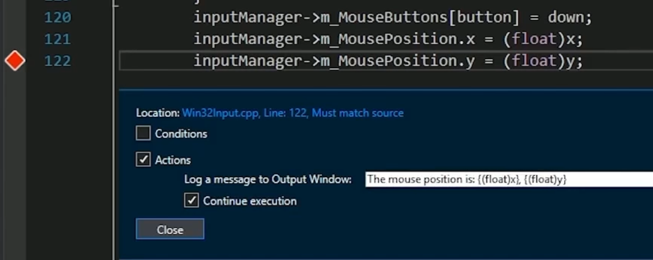Select line number 121 in the editor
653x260 pixels.
(x=57, y=39)
